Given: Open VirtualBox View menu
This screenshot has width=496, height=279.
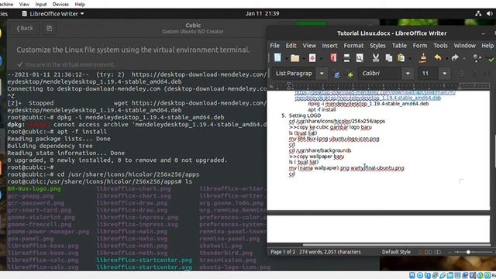Looking at the screenshot, I should [24, 4].
